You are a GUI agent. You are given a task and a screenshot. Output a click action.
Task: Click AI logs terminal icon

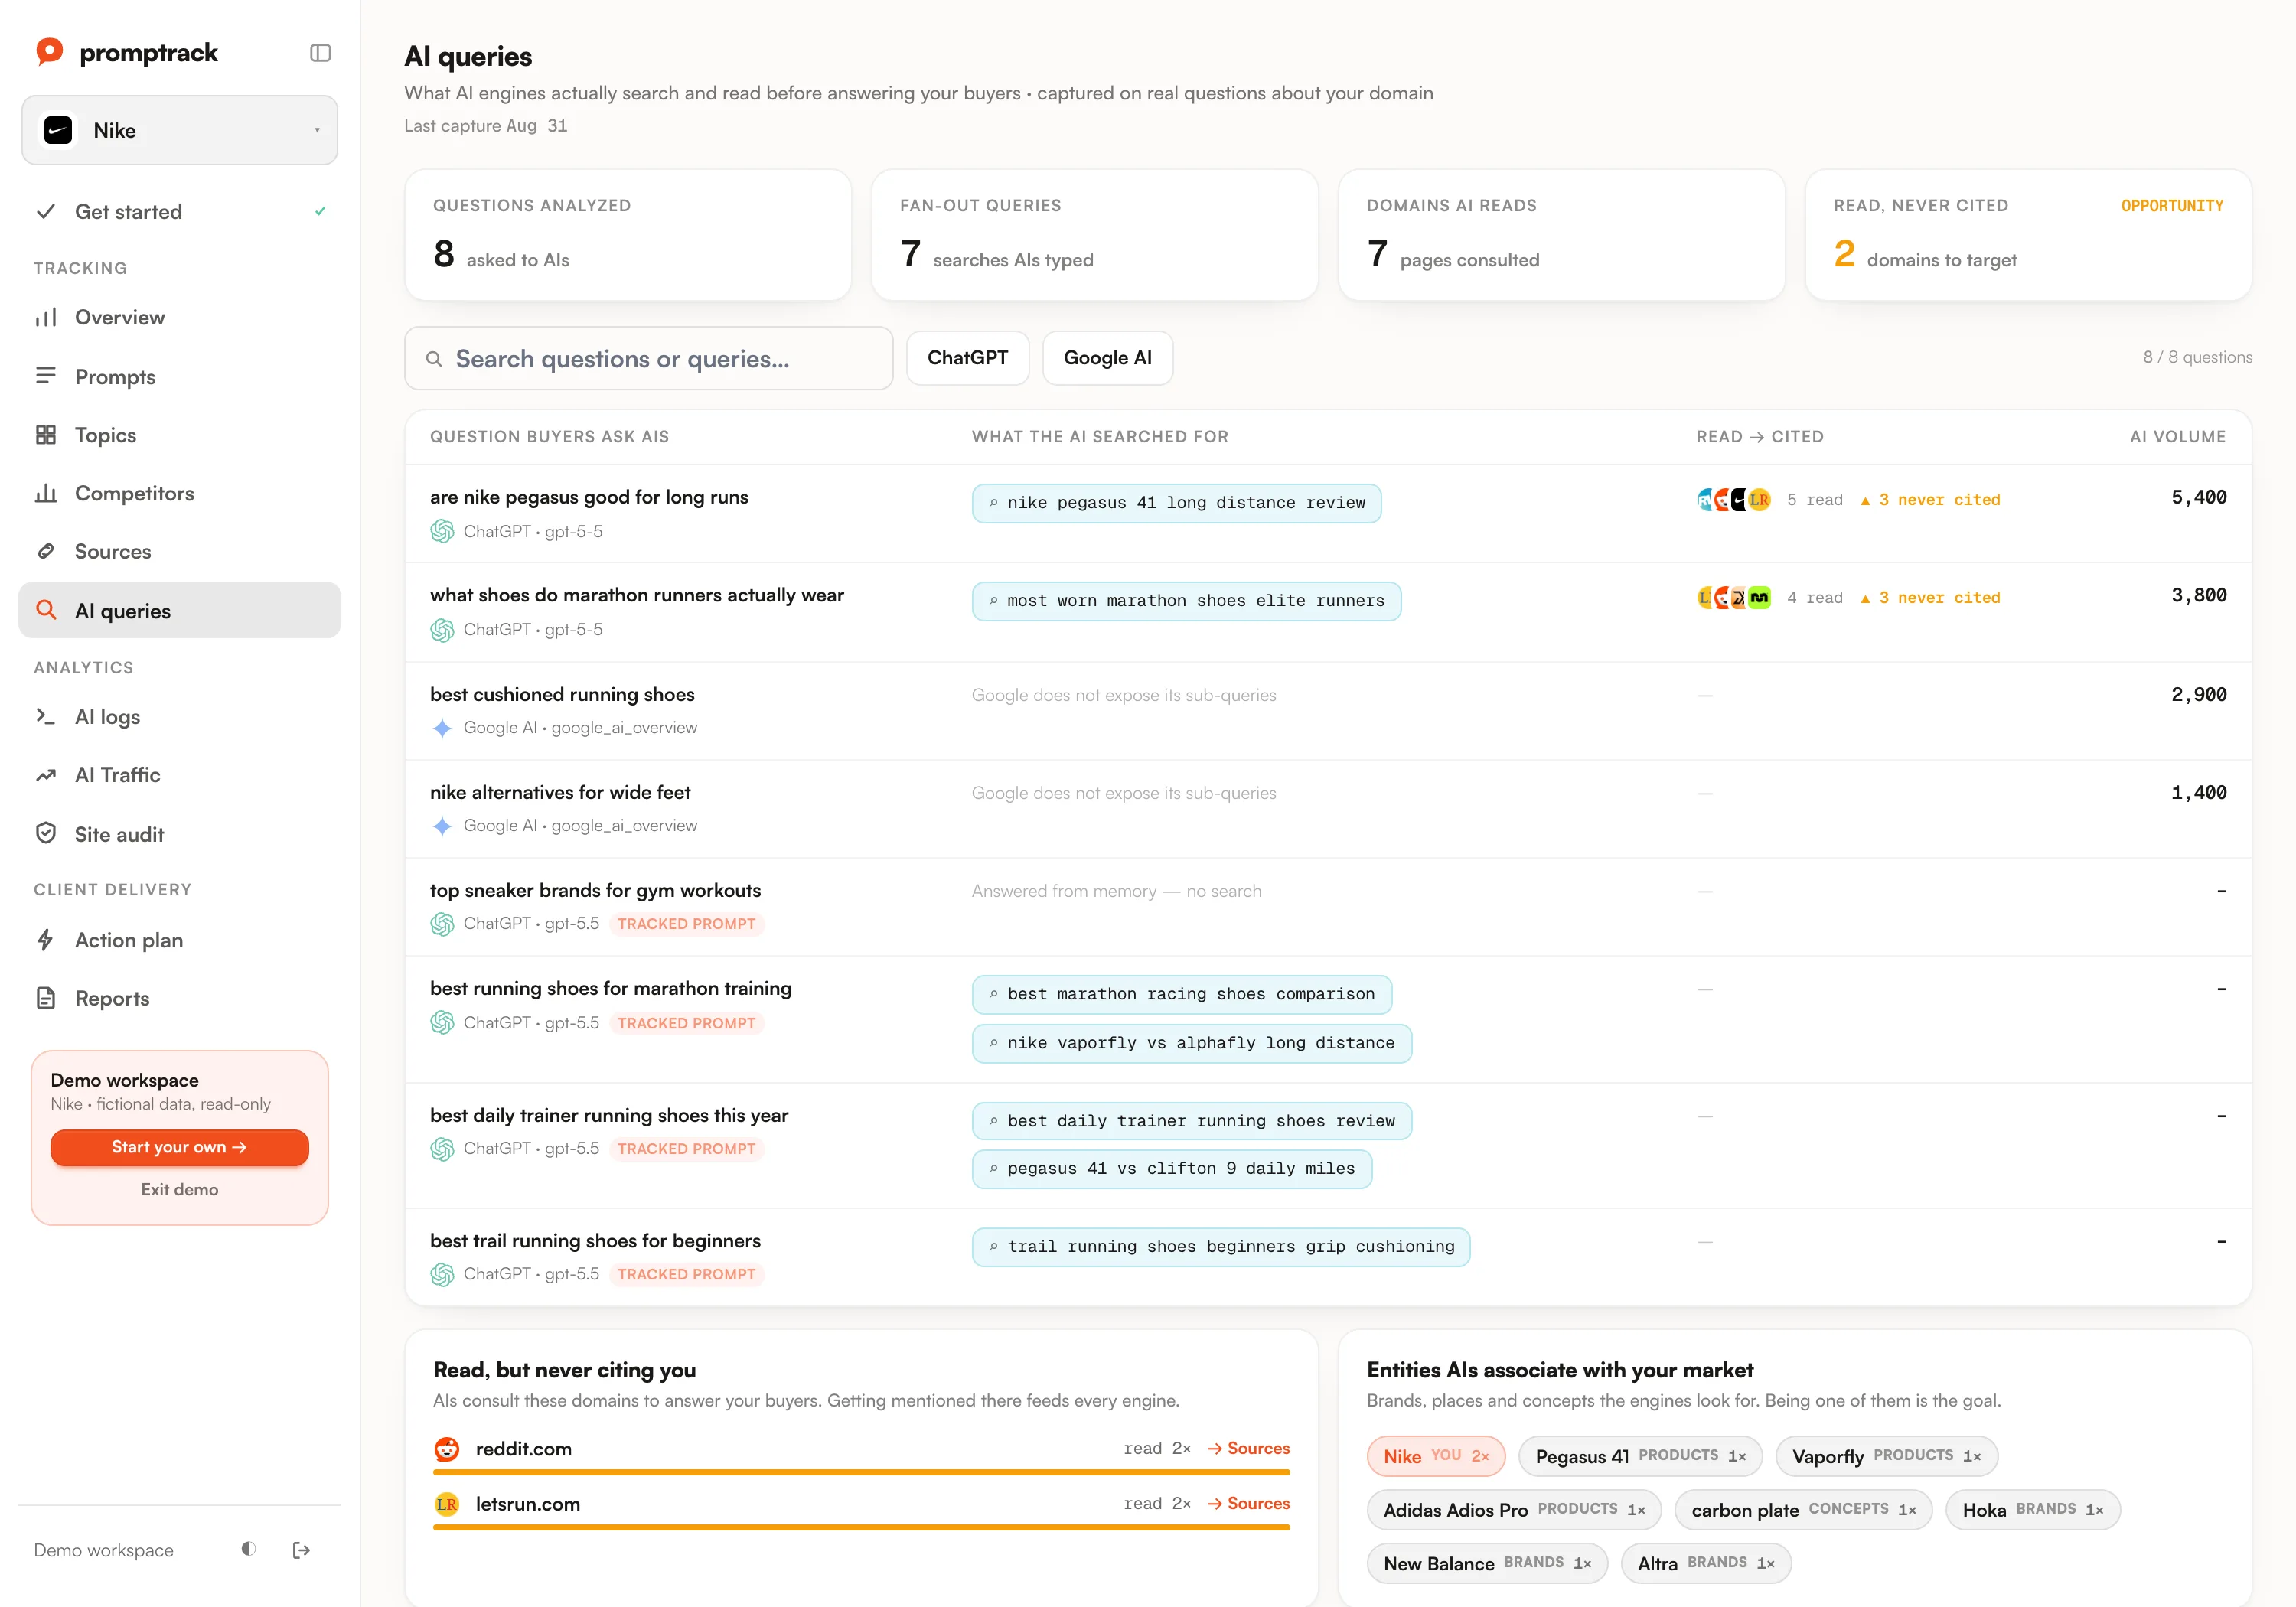tap(46, 716)
